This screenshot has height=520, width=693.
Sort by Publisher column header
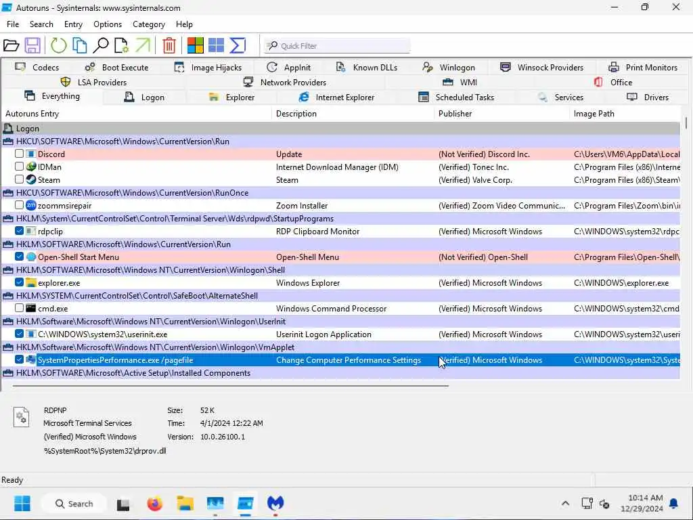point(502,114)
